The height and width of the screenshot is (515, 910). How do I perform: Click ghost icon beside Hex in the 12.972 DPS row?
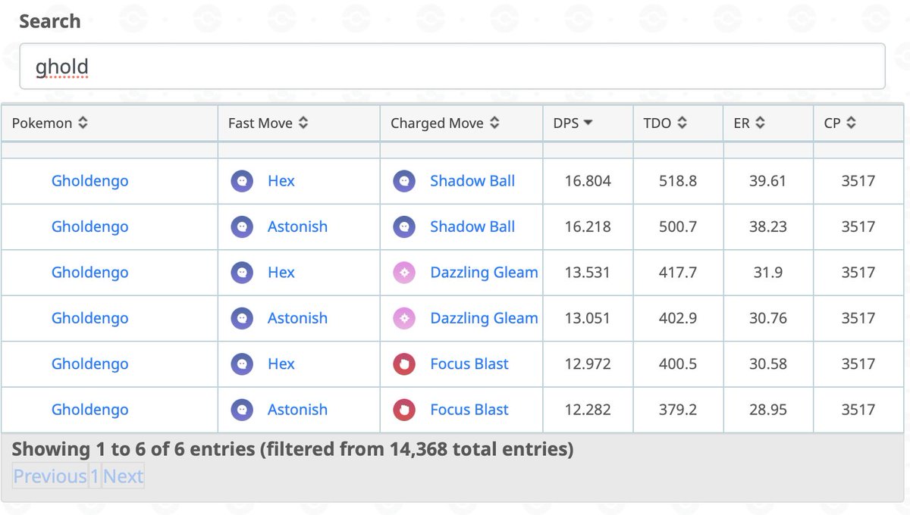[x=242, y=364]
